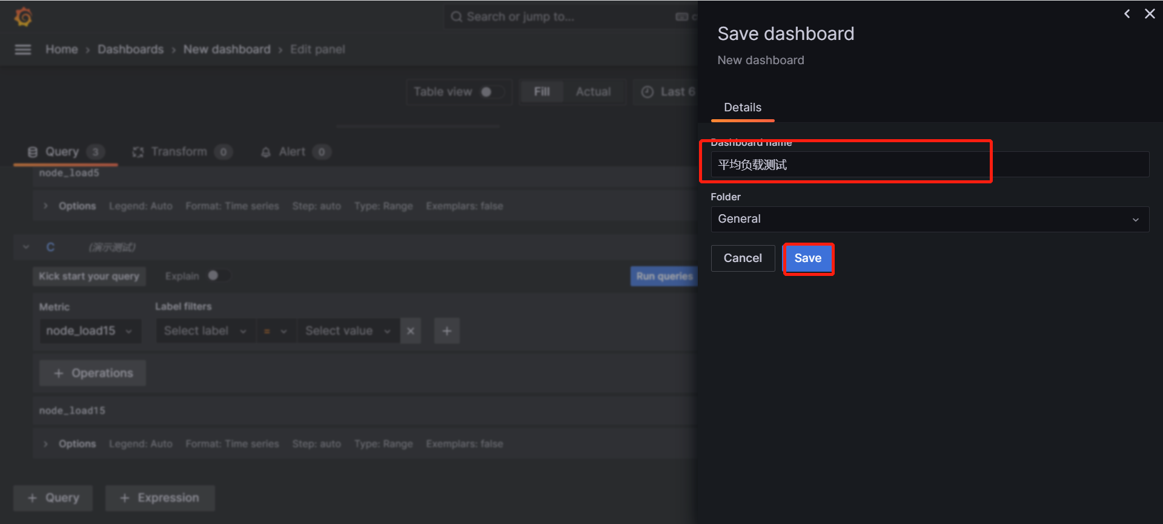The width and height of the screenshot is (1163, 524).
Task: Add a label filter with plus icon
Action: 446,331
